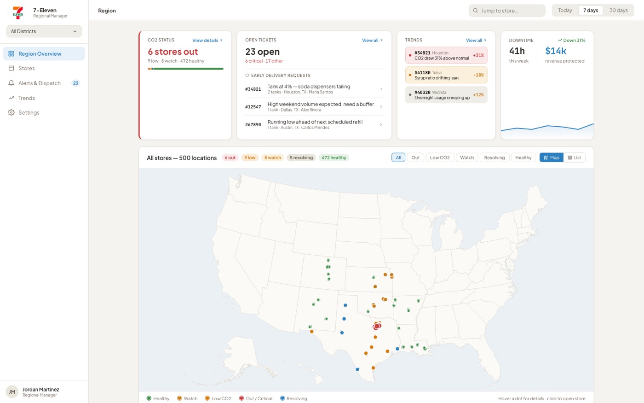This screenshot has height=403, width=644.
Task: Click the Resolving legend blue dot
Action: pos(282,398)
